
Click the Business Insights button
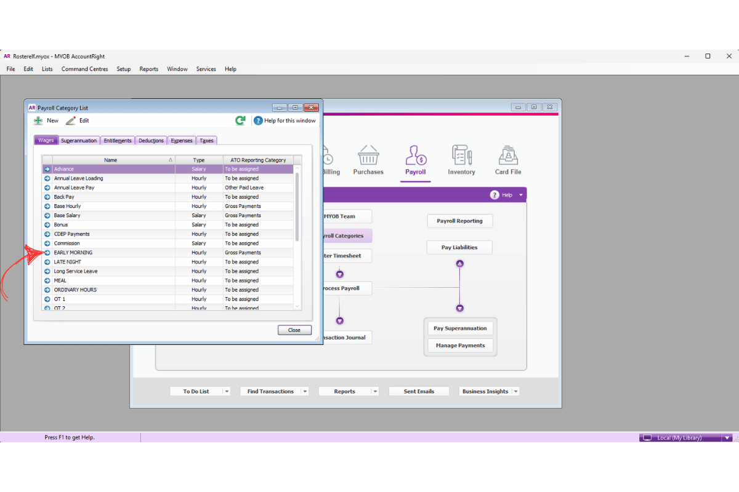(x=485, y=391)
